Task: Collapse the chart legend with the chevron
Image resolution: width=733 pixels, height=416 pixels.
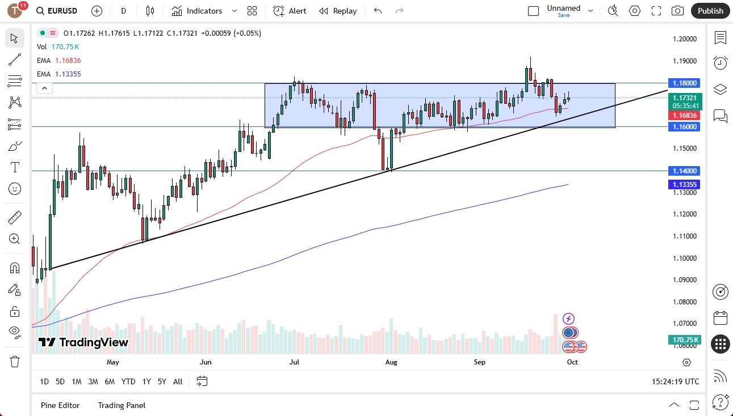Action: 44,88
